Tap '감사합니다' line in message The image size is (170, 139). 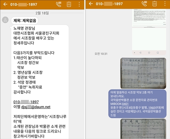coord(22,92)
